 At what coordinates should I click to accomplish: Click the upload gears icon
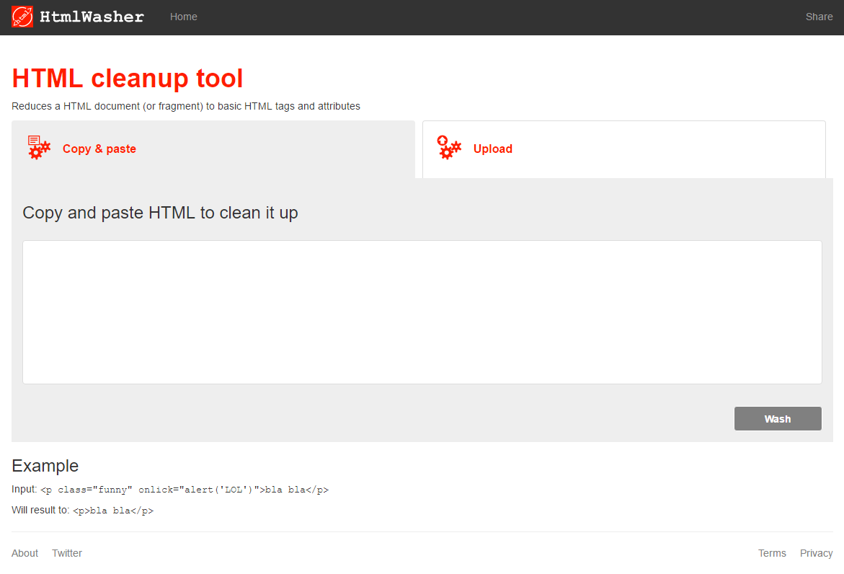pyautogui.click(x=449, y=148)
